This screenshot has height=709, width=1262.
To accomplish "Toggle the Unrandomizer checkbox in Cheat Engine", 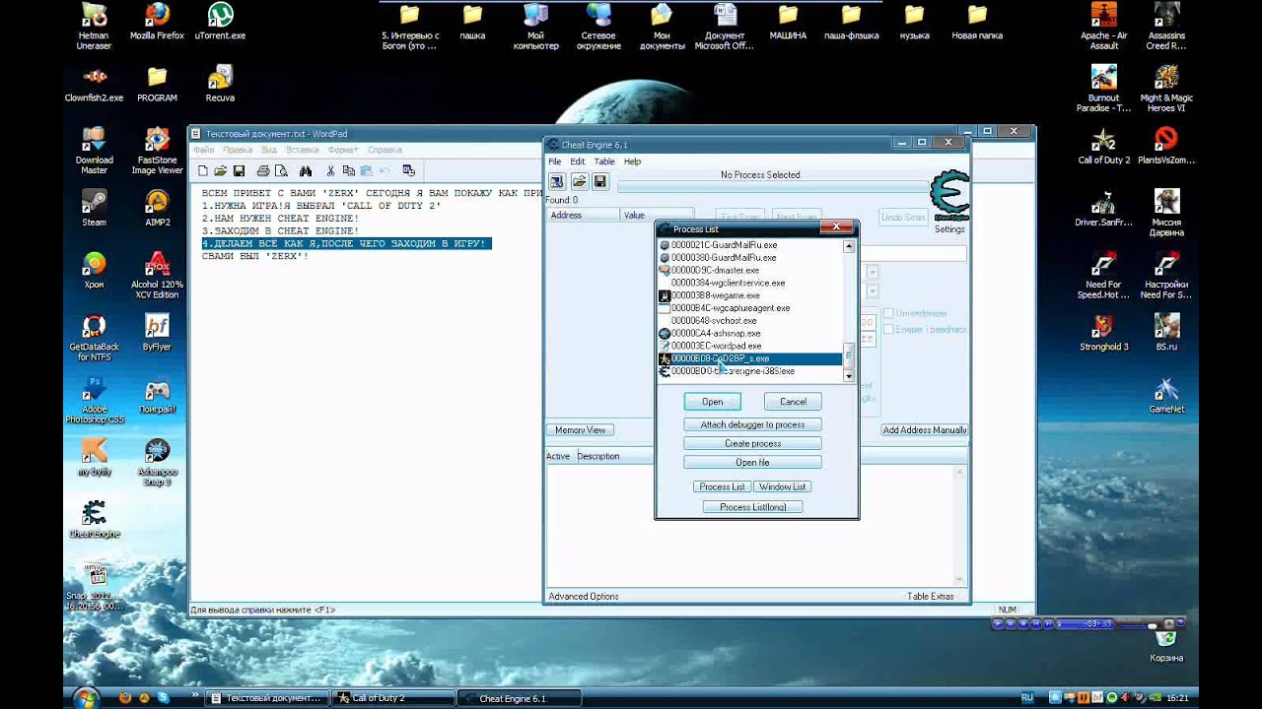I will tap(888, 314).
